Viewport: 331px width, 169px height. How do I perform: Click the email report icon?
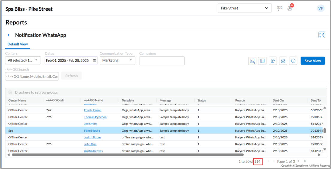coord(283,61)
